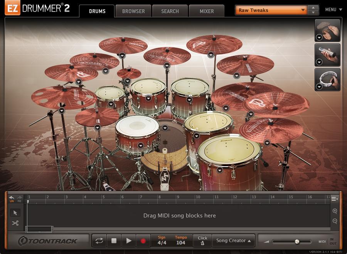This screenshot has height=254, width=347.
Task: Enable the record button
Action: [x=143, y=241]
